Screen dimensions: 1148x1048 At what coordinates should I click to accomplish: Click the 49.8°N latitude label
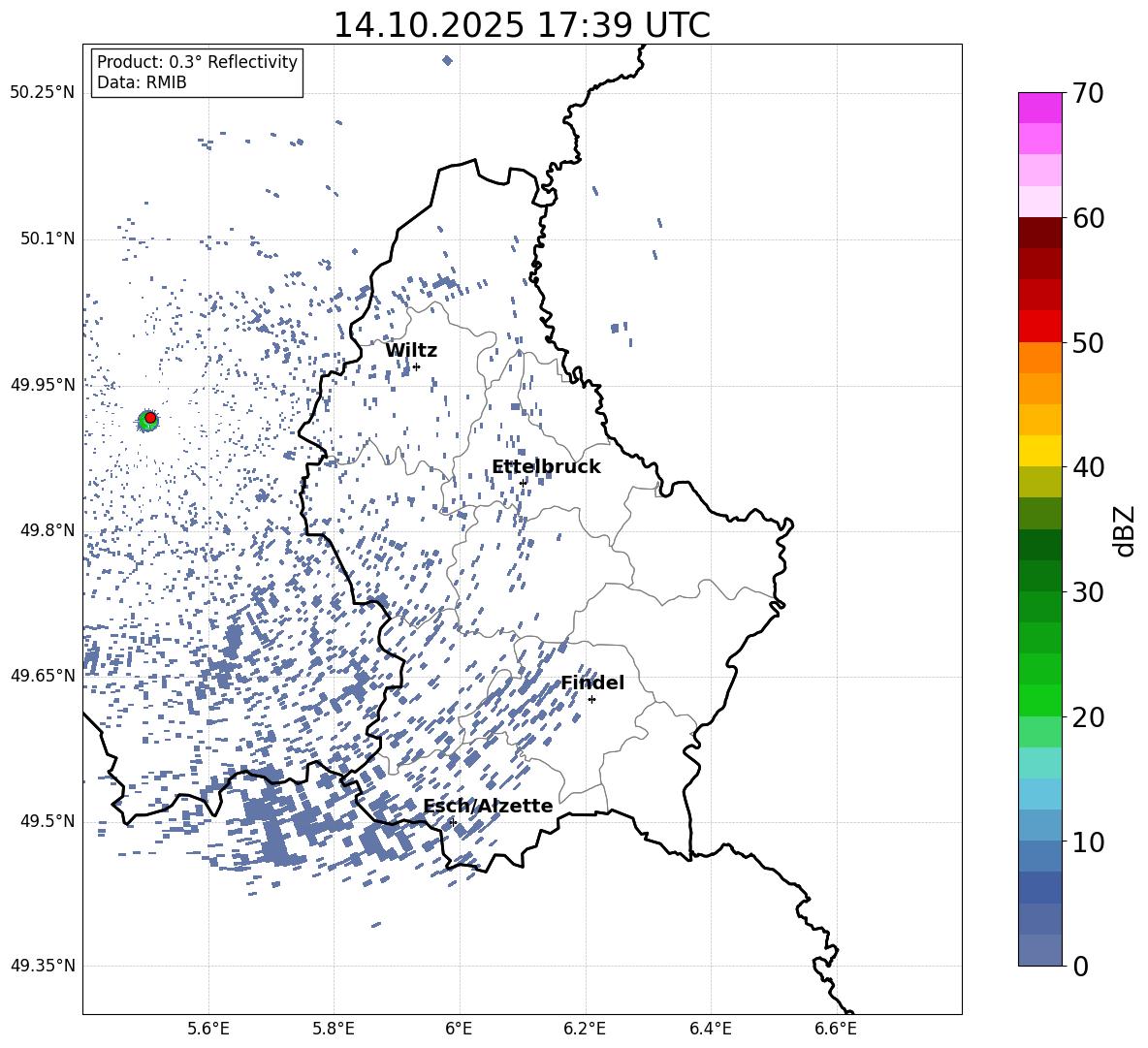(x=48, y=530)
